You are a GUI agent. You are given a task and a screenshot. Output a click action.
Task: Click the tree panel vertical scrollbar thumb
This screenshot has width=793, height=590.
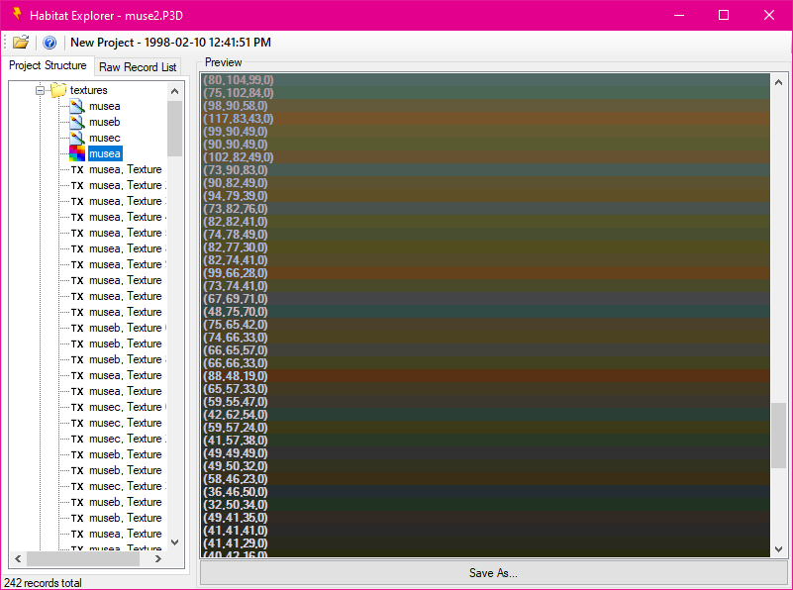(x=175, y=129)
